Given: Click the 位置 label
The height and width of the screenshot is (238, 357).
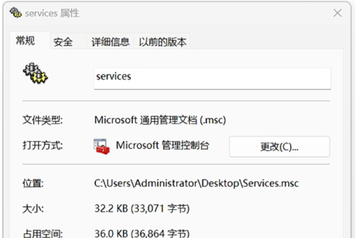Looking at the screenshot, I should click(33, 183).
